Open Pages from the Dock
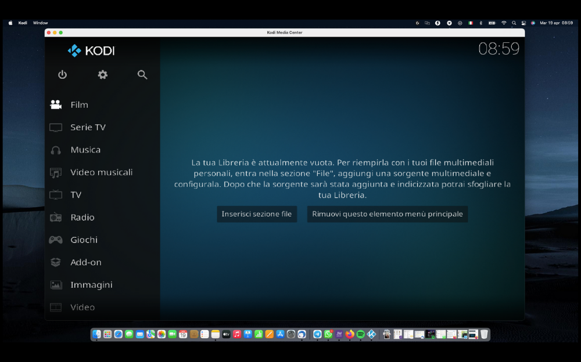Image resolution: width=581 pixels, height=362 pixels. point(270,334)
